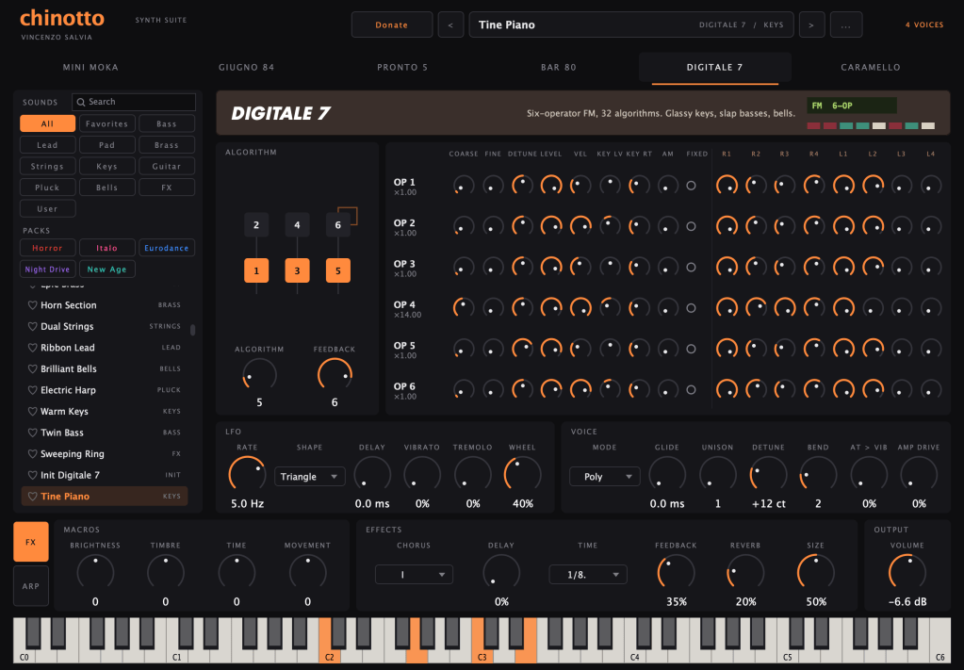Click the heart icon beside Dual Strings
The width and height of the screenshot is (964, 670).
tap(33, 326)
